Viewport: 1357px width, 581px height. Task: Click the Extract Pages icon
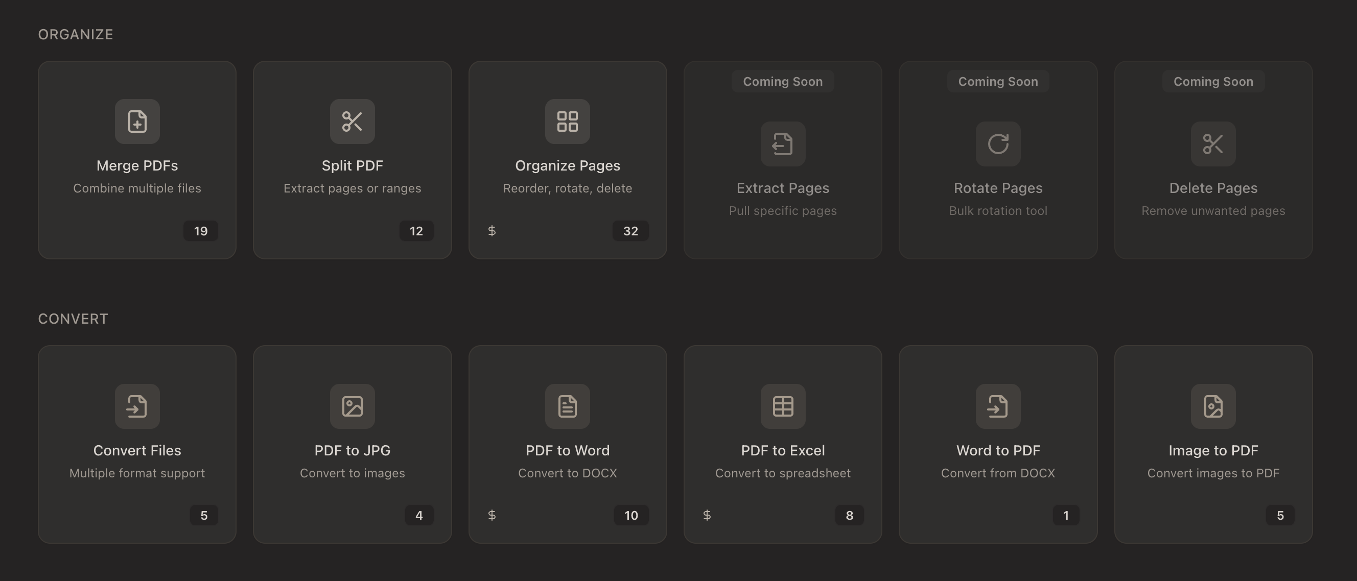pyautogui.click(x=783, y=144)
